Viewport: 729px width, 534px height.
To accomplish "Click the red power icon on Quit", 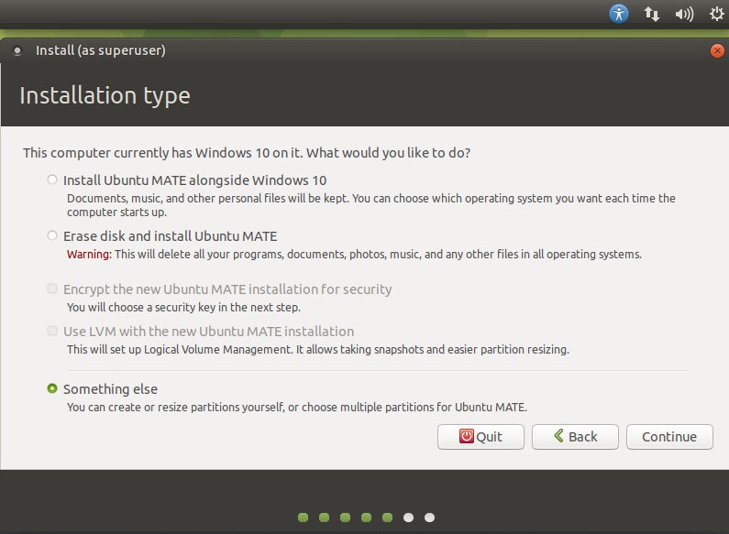I will click(x=467, y=437).
